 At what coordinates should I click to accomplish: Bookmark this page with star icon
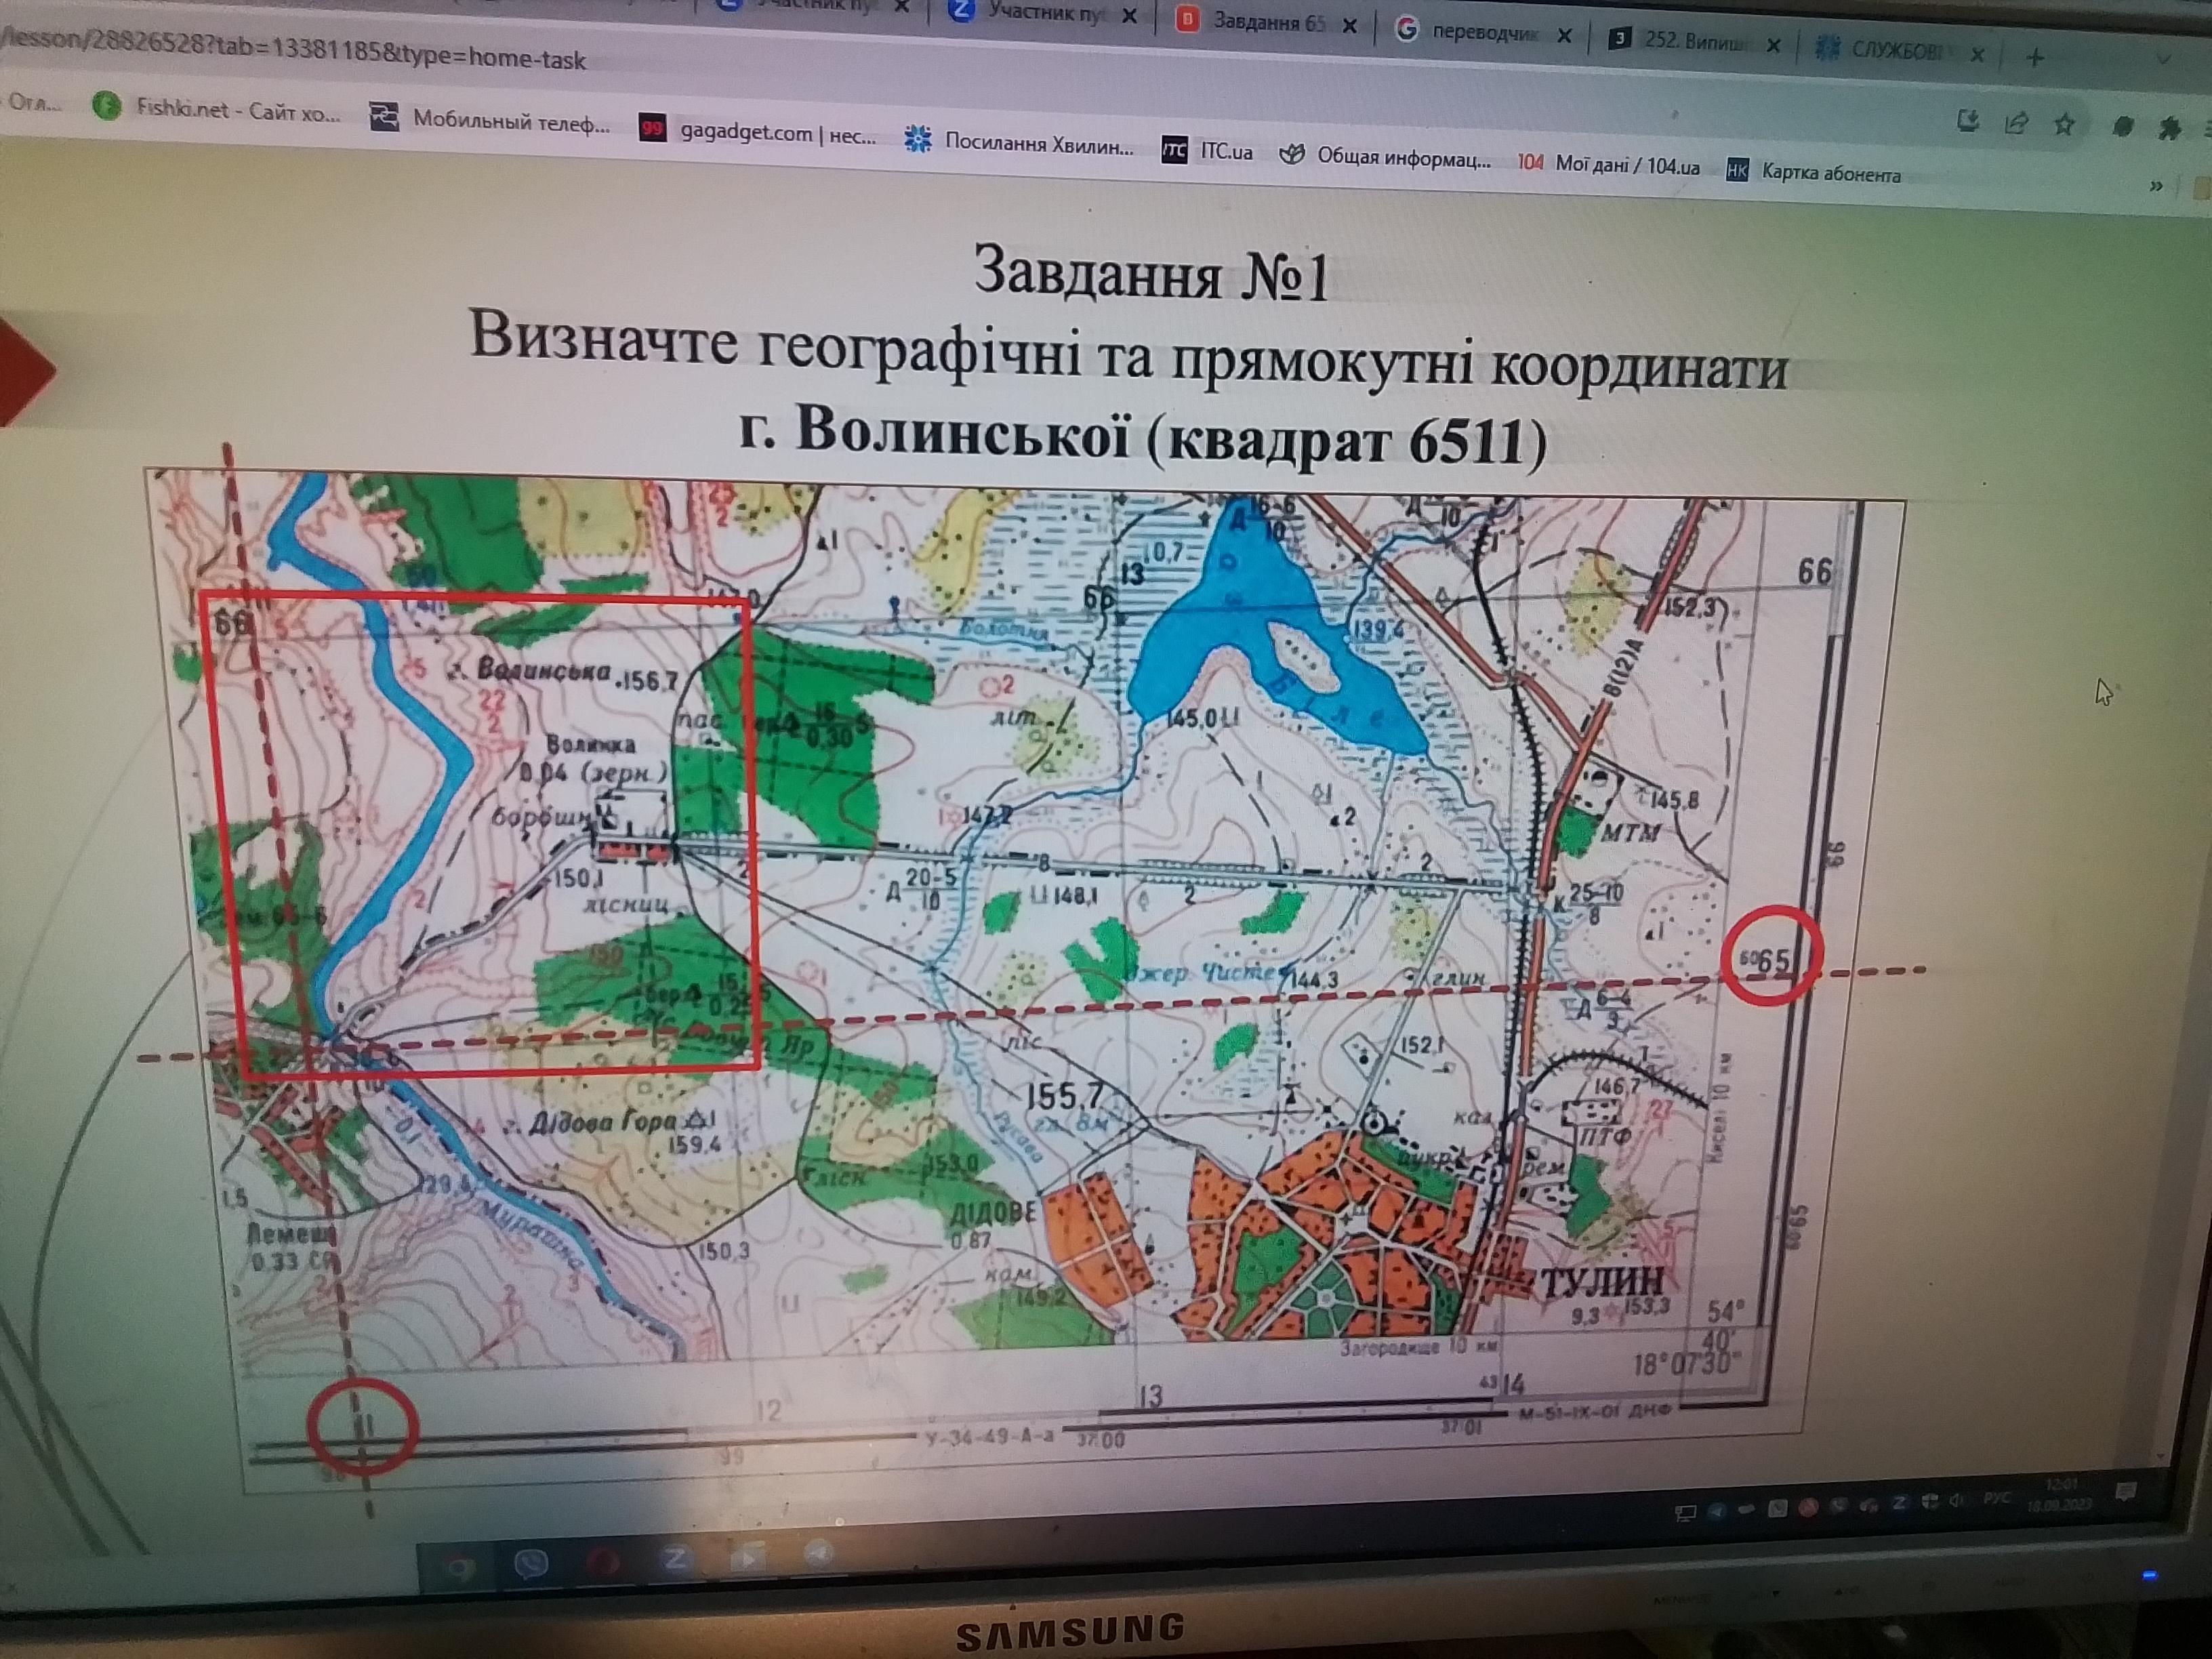2065,124
